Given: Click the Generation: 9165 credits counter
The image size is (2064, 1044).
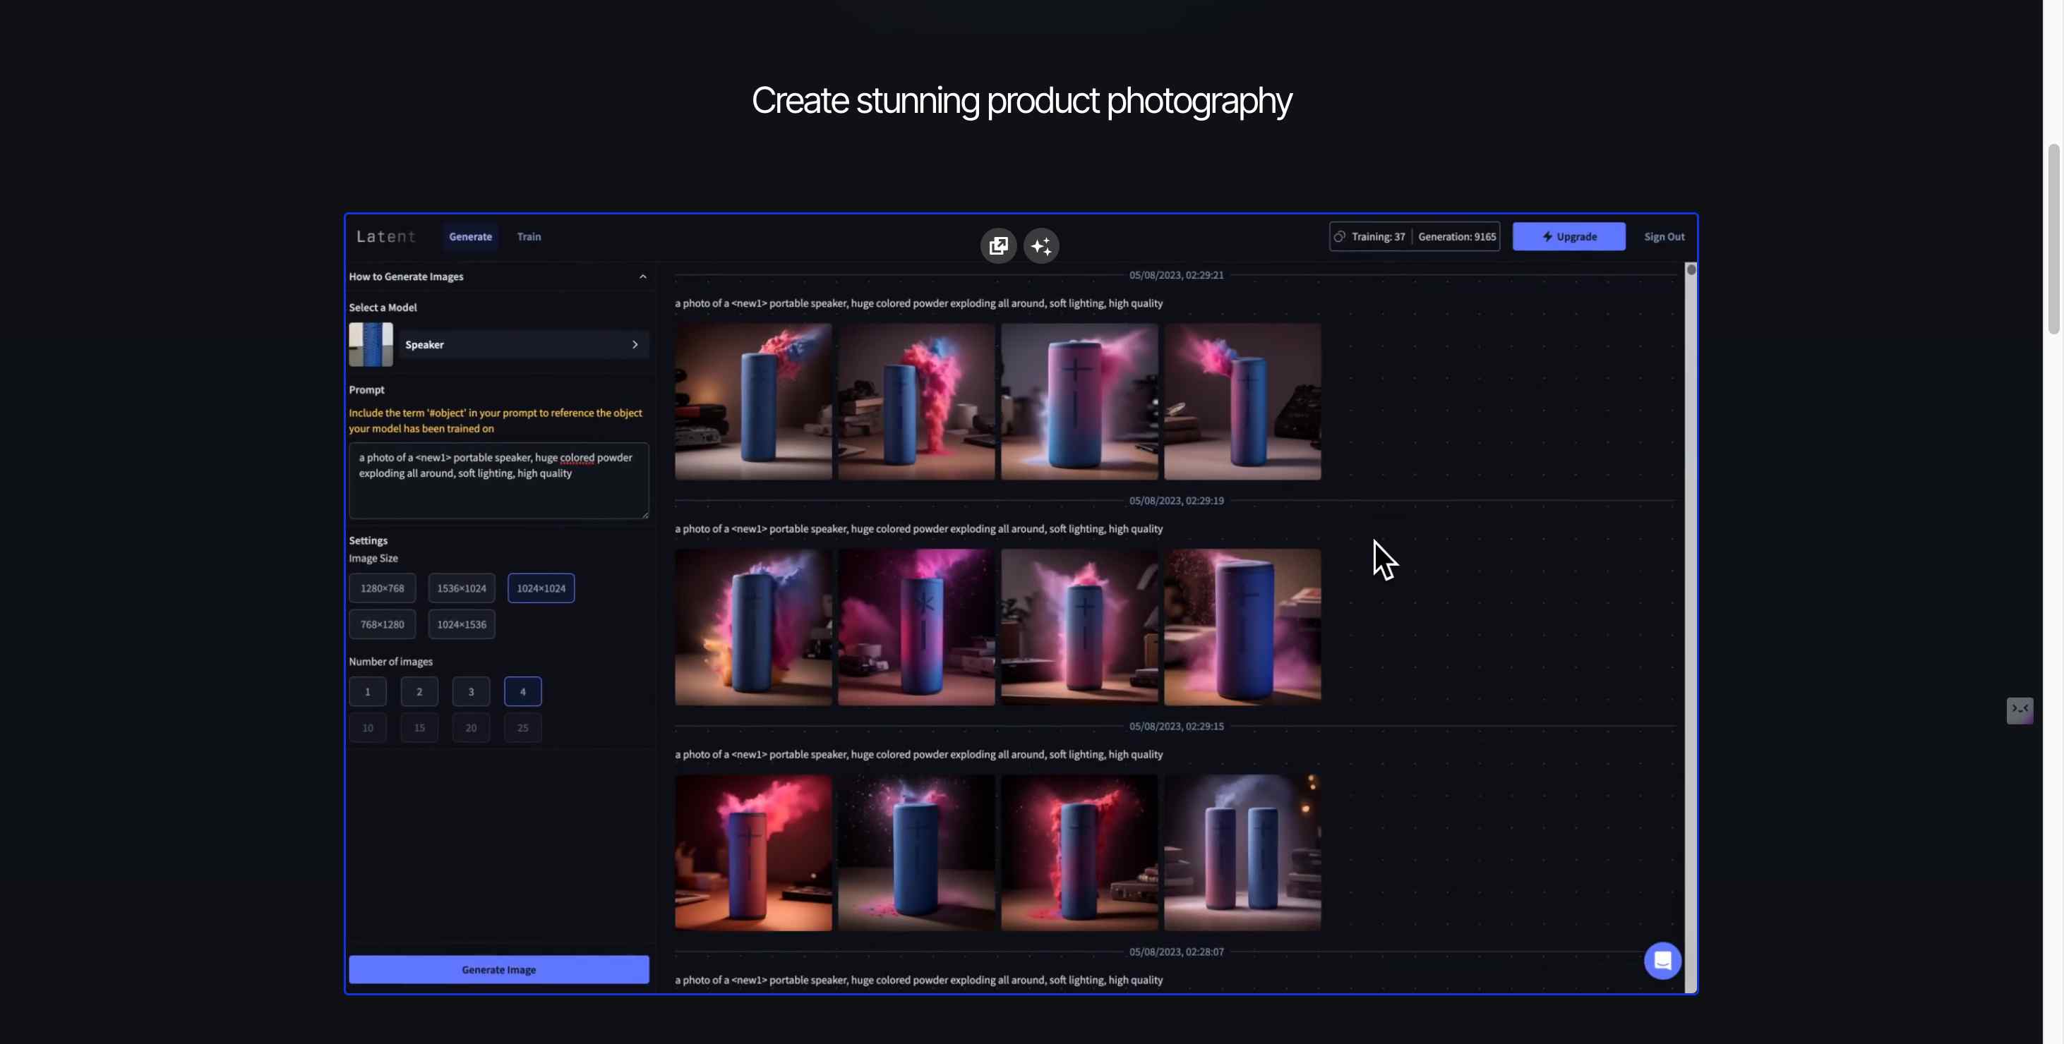Looking at the screenshot, I should pyautogui.click(x=1457, y=236).
